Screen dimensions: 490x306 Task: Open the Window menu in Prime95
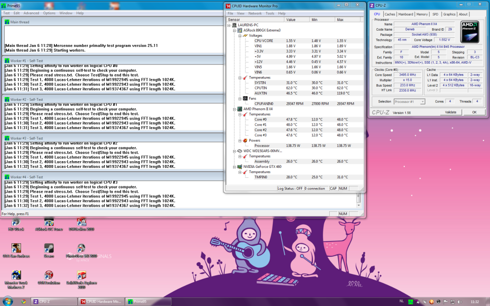[66, 13]
